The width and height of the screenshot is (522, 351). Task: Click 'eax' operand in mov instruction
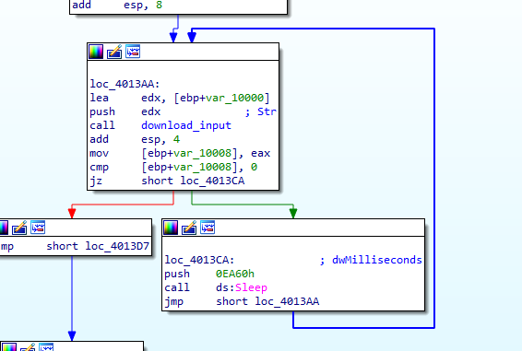(x=261, y=153)
